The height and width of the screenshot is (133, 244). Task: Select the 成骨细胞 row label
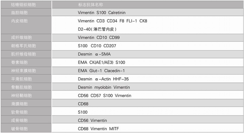point(26,120)
